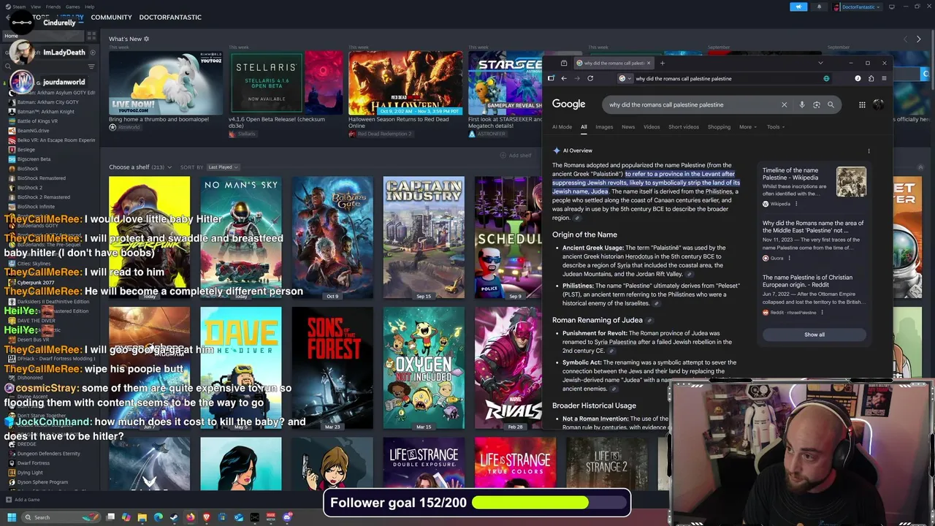Clear the Google search box text
The image size is (935, 526).
[784, 104]
